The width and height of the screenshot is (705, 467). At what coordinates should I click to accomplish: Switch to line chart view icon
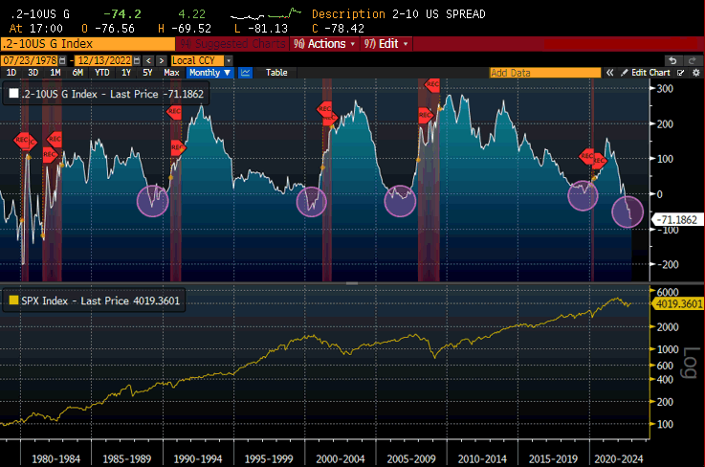click(x=245, y=73)
